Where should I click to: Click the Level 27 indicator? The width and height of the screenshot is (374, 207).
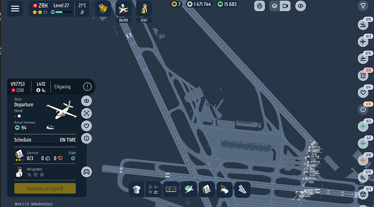(x=61, y=5)
